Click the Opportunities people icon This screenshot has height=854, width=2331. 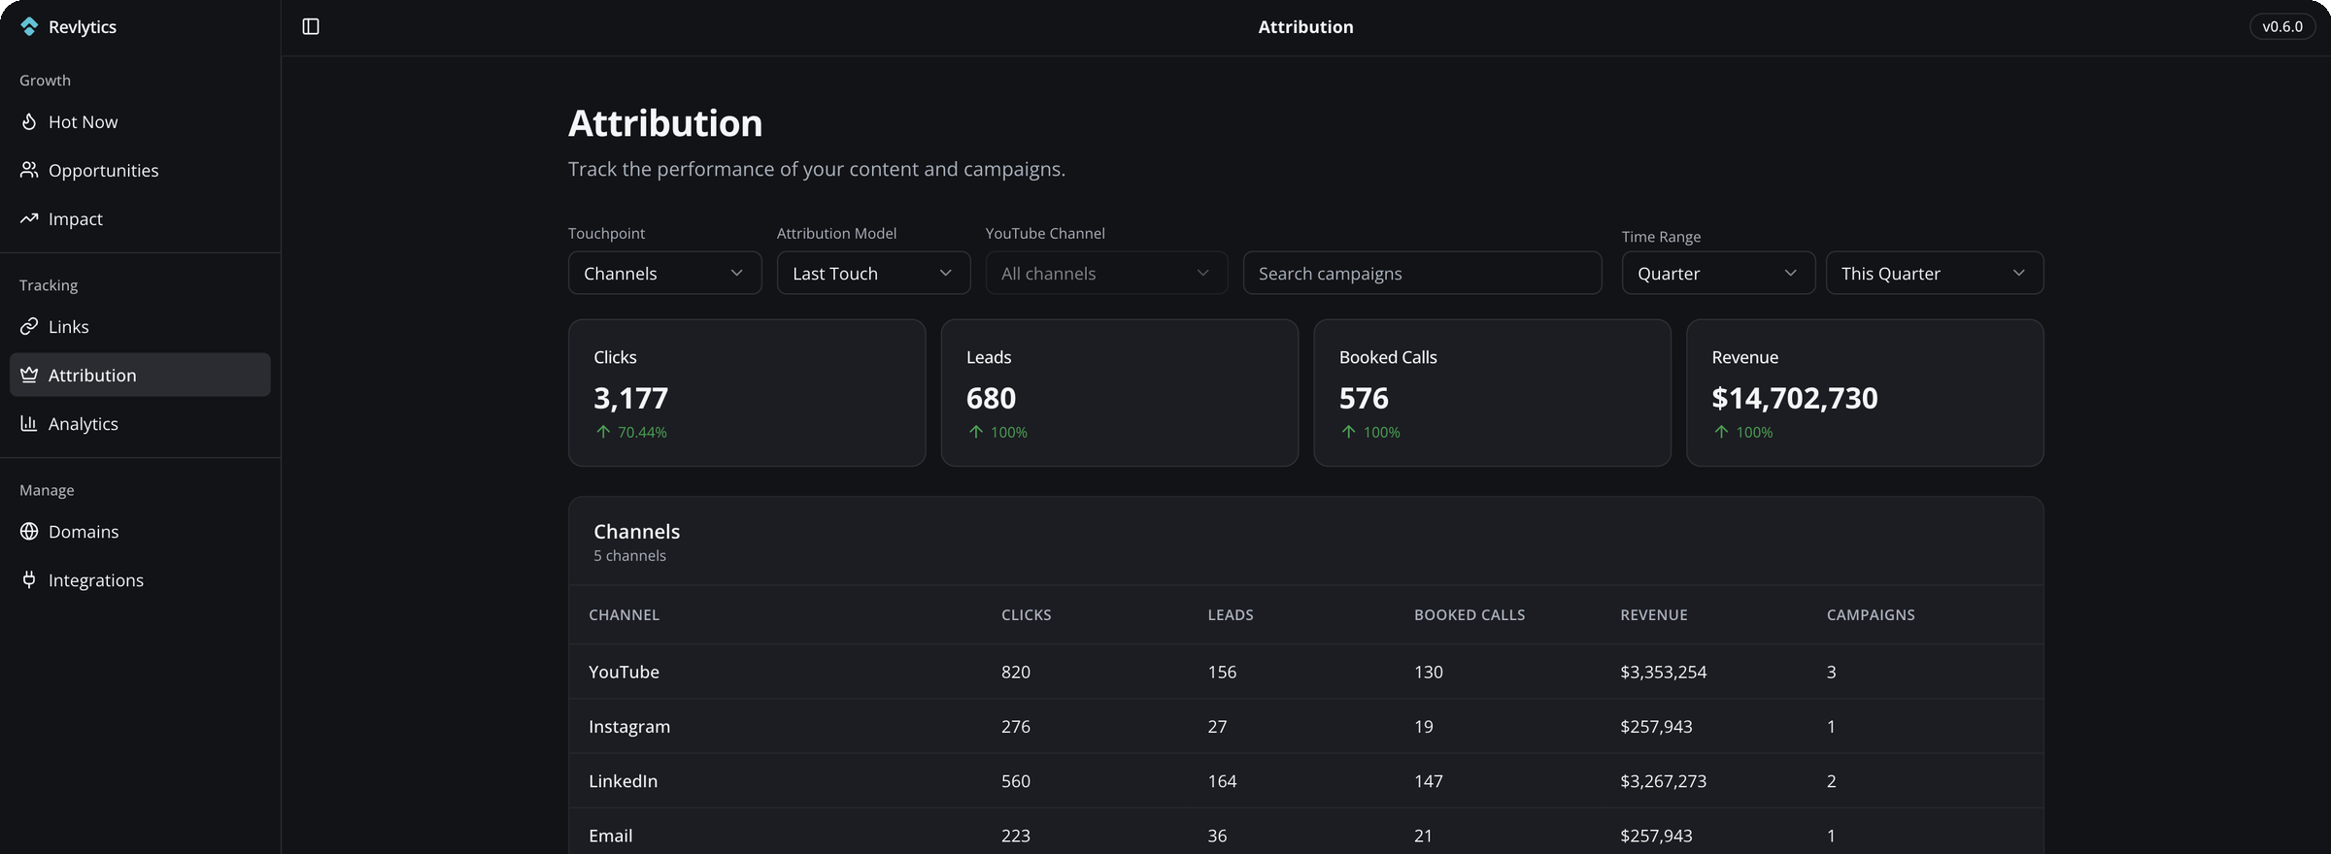29,170
